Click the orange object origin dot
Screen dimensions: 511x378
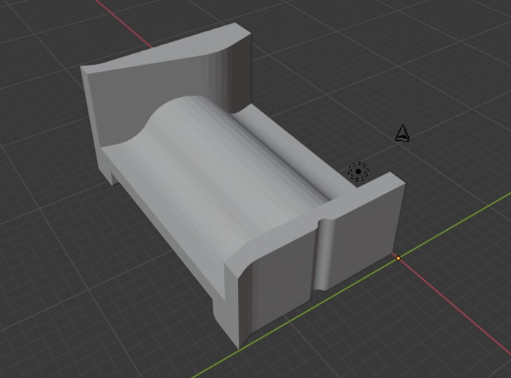pos(399,258)
